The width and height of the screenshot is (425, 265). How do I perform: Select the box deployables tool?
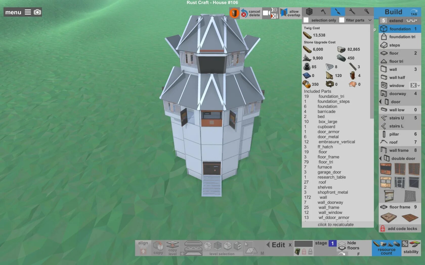[309, 12]
